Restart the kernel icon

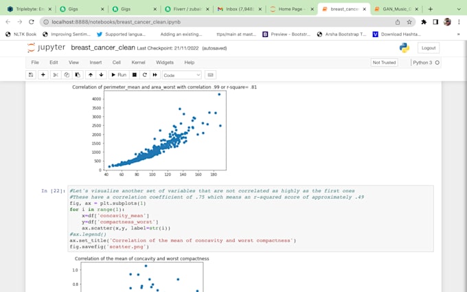point(145,75)
